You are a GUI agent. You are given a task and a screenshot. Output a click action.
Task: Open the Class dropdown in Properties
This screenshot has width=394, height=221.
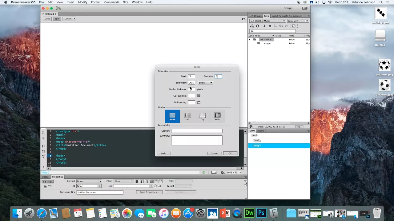click(x=124, y=181)
